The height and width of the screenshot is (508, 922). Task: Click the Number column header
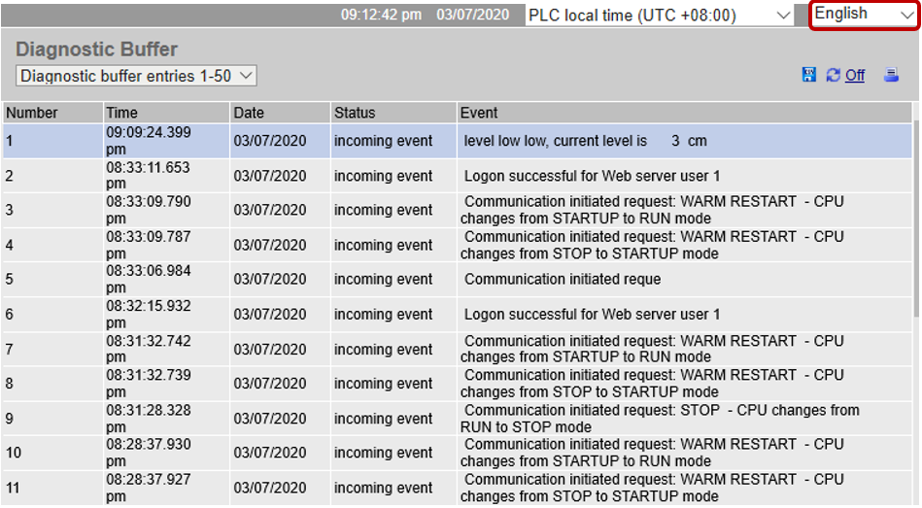coord(52,113)
